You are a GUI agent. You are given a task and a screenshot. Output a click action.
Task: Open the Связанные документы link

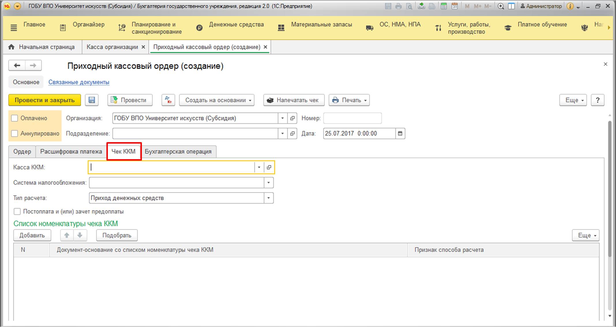[x=79, y=82]
